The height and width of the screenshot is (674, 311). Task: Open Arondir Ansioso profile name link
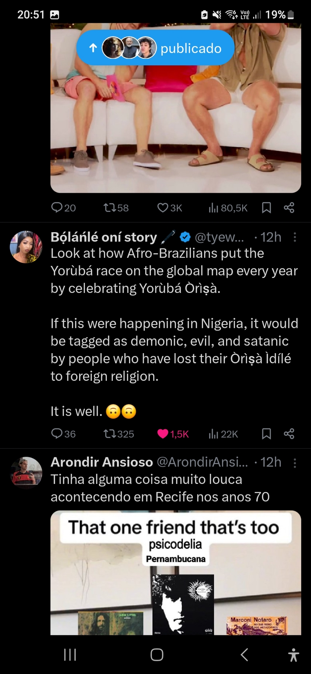[x=102, y=462]
